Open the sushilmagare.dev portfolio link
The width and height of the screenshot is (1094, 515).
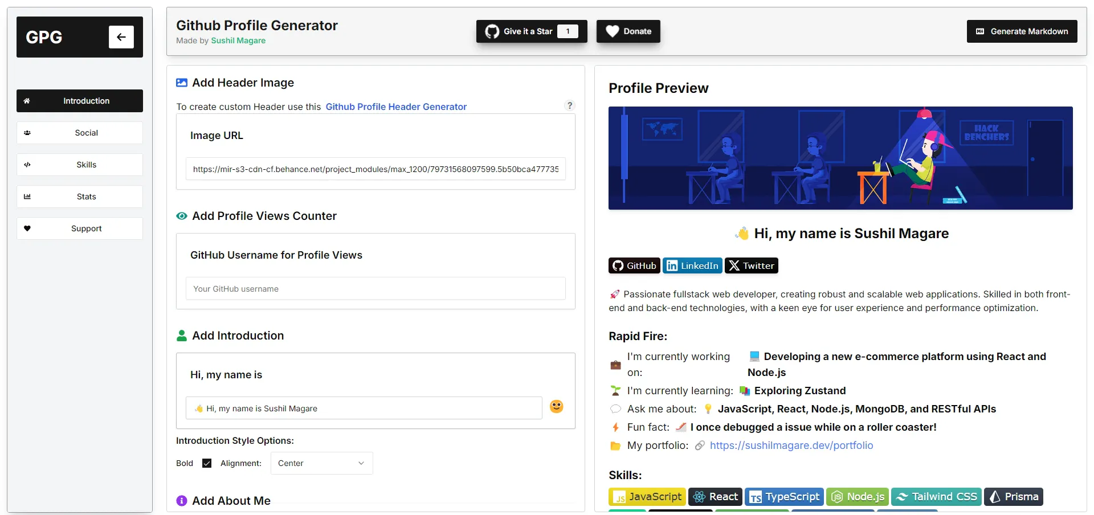791,445
